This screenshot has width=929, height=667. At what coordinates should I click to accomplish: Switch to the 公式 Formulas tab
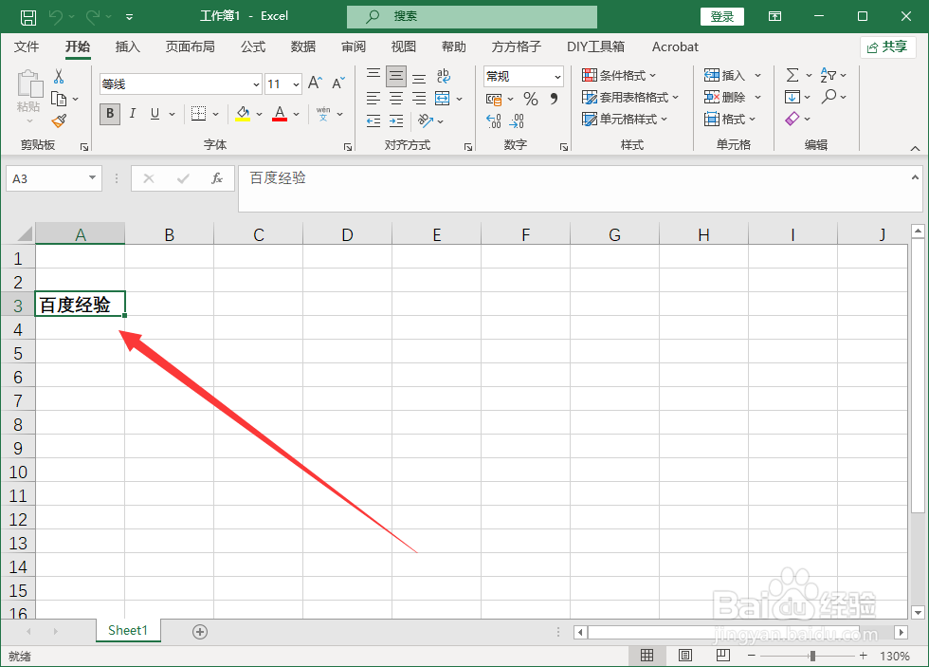point(253,46)
